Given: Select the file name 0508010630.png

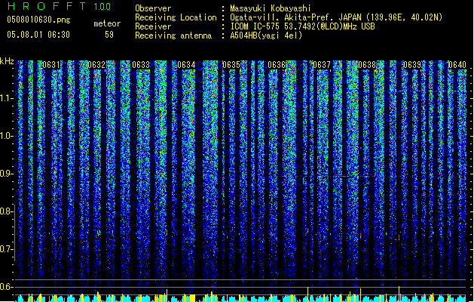Looking at the screenshot, I should click(38, 20).
